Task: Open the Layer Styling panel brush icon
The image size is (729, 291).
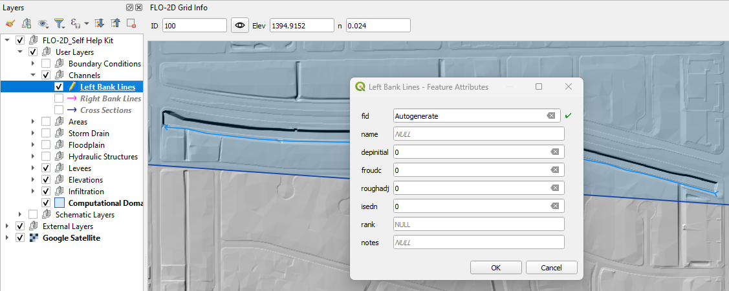Action: click(x=10, y=24)
